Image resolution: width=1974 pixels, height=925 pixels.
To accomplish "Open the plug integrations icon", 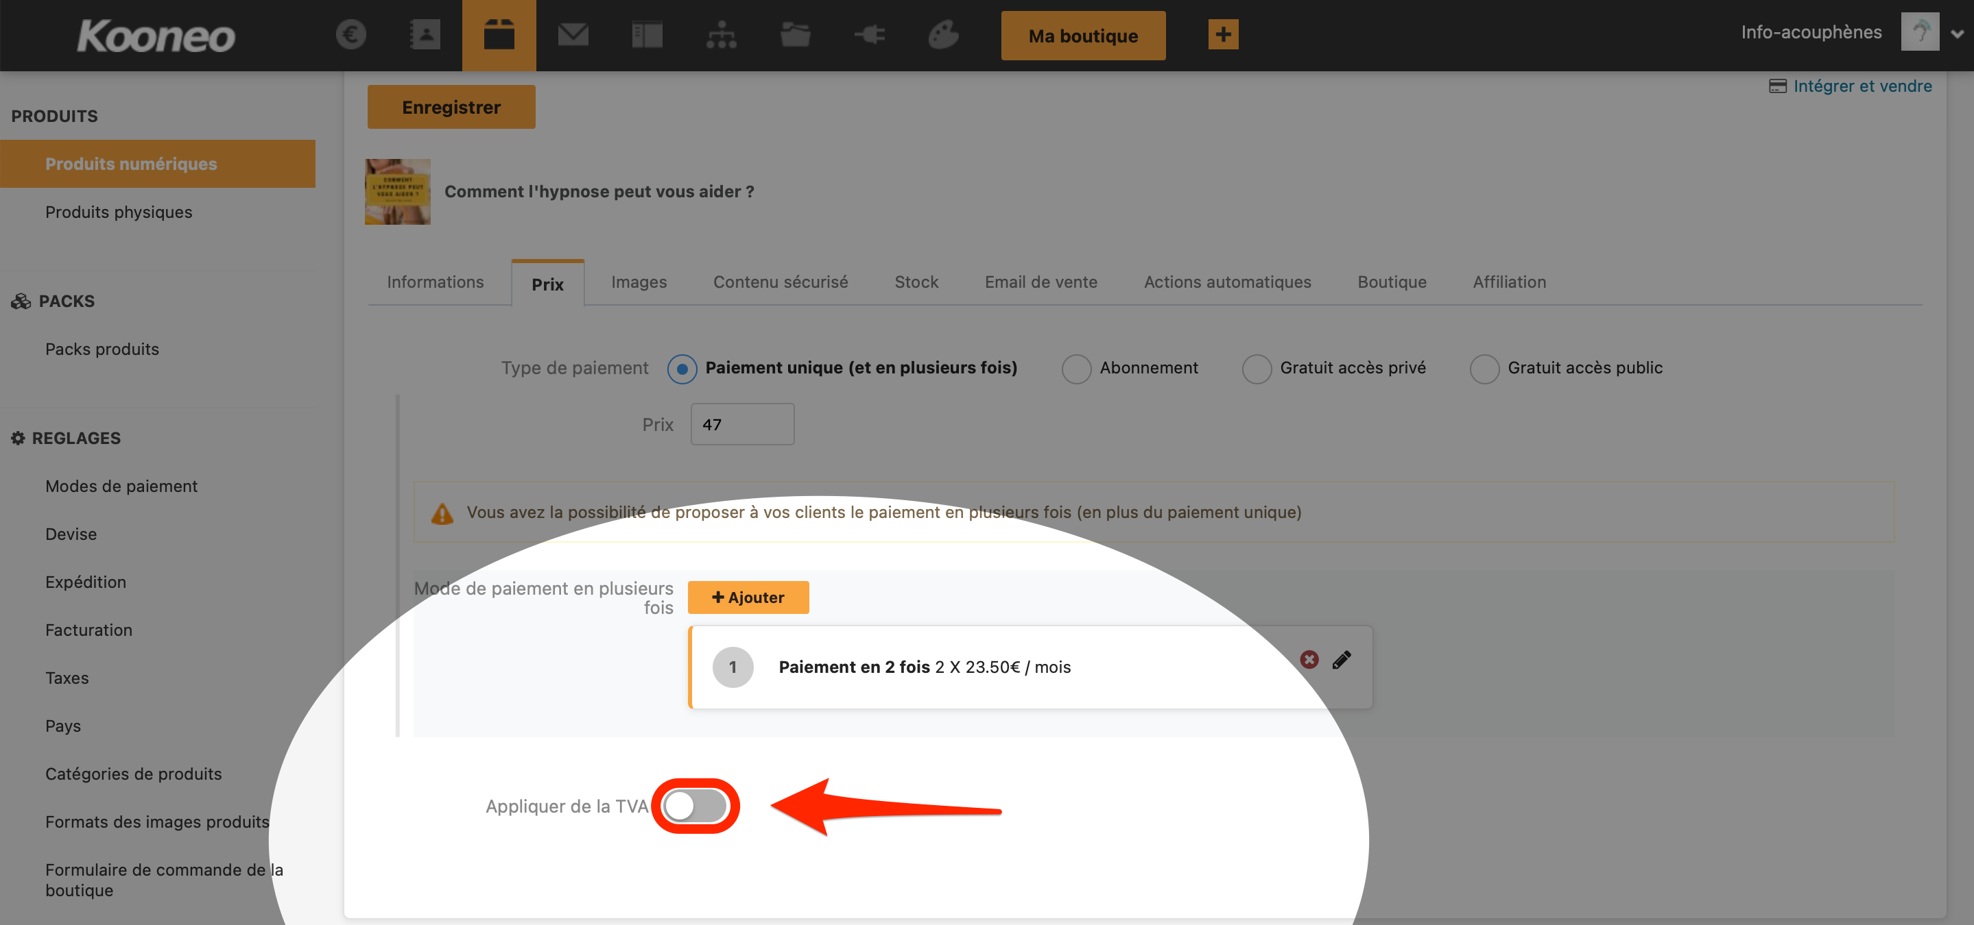I will (870, 34).
